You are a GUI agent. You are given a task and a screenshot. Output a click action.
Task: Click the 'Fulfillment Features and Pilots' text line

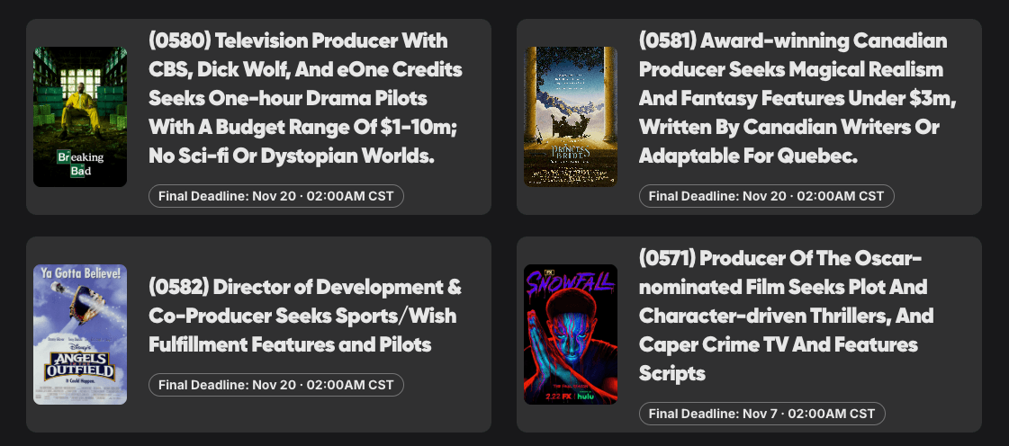(290, 344)
